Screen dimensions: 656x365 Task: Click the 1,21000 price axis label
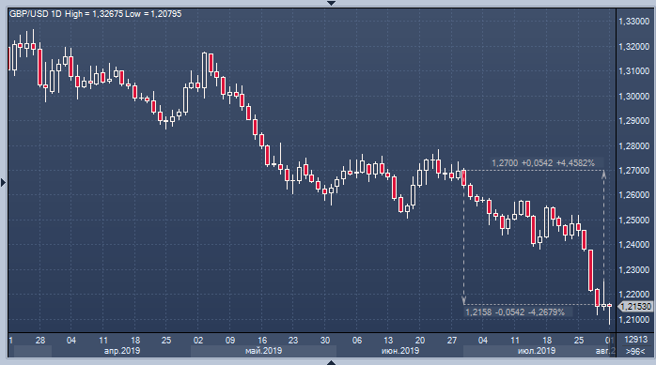click(633, 319)
